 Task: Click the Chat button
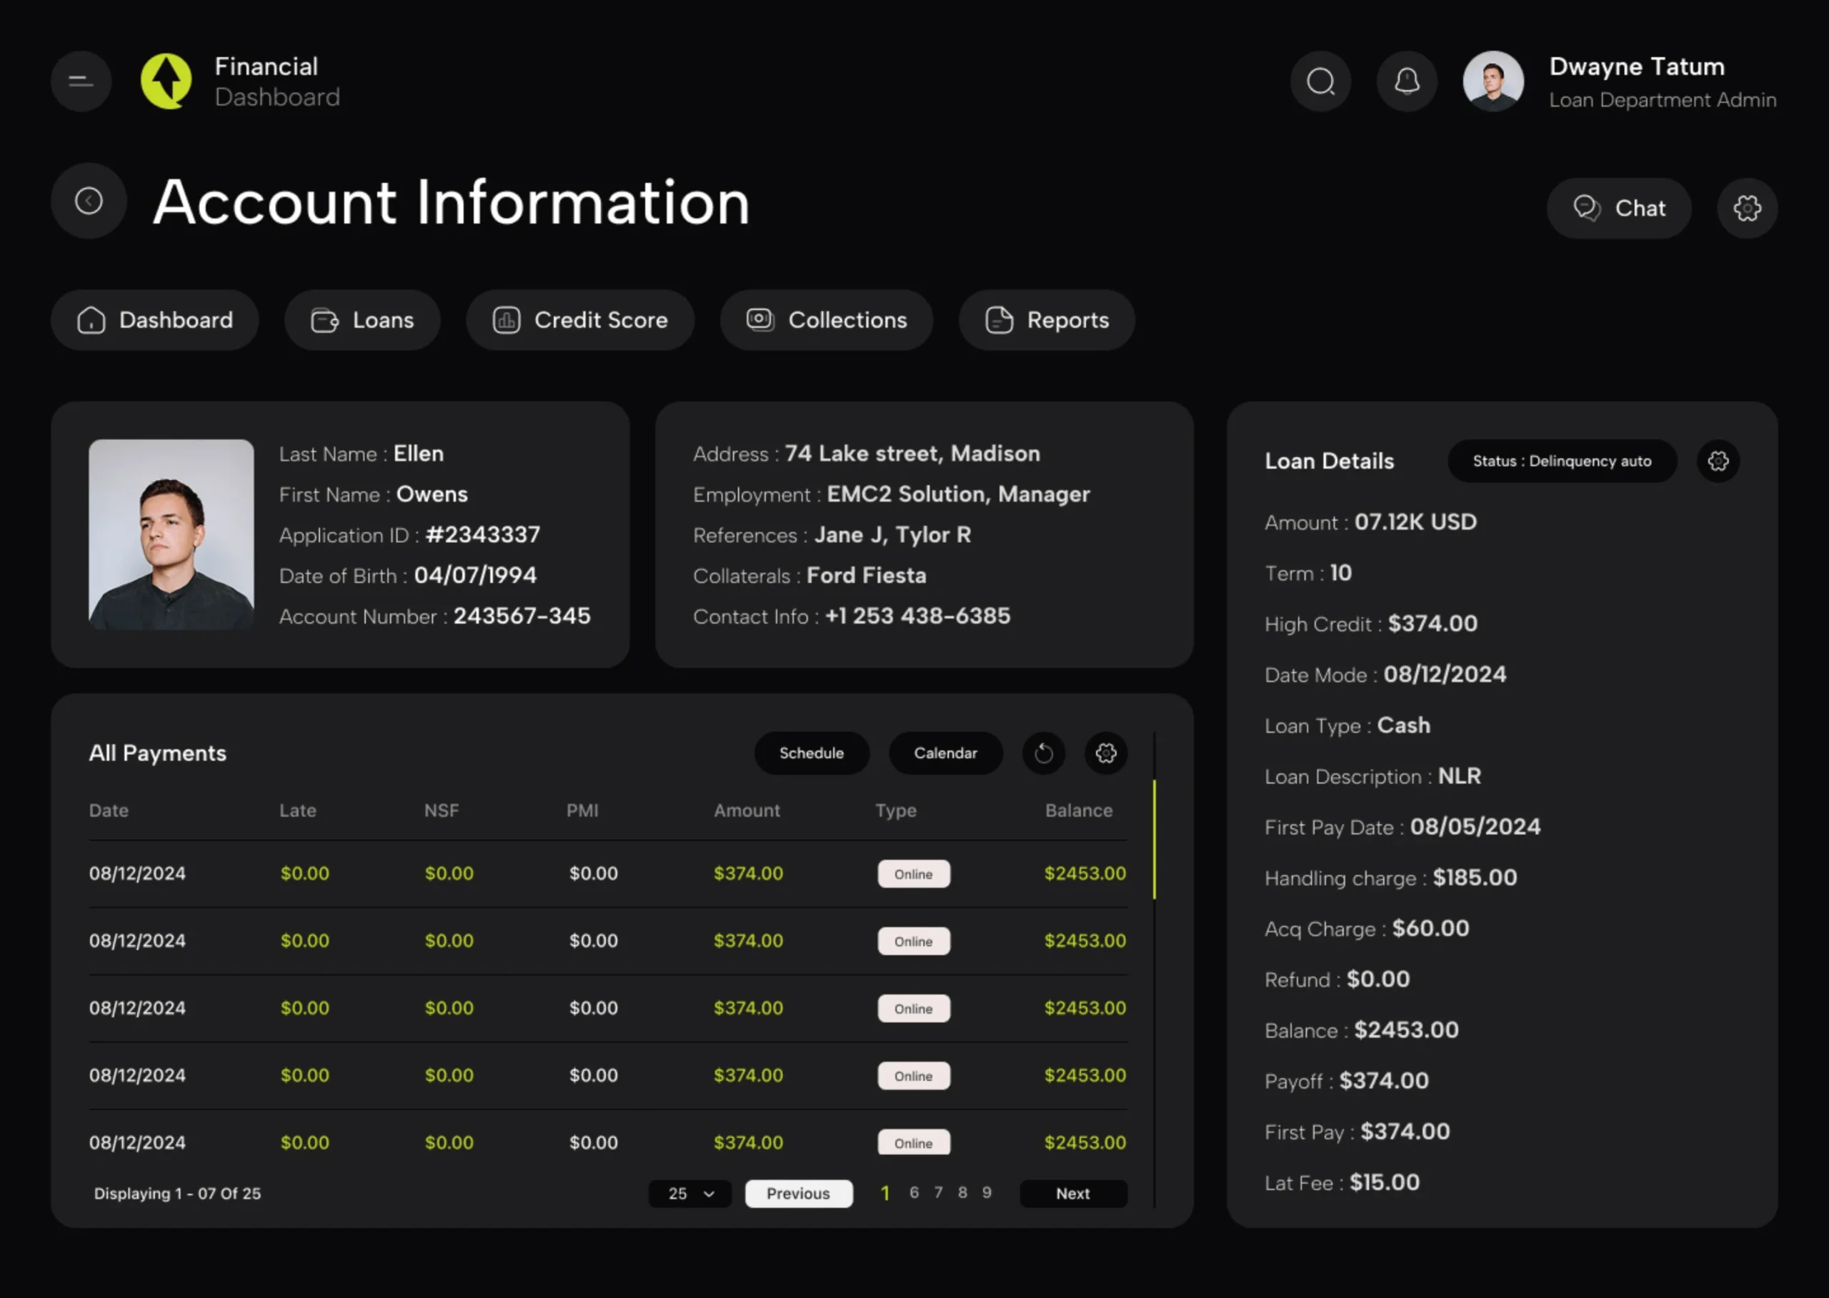point(1619,208)
